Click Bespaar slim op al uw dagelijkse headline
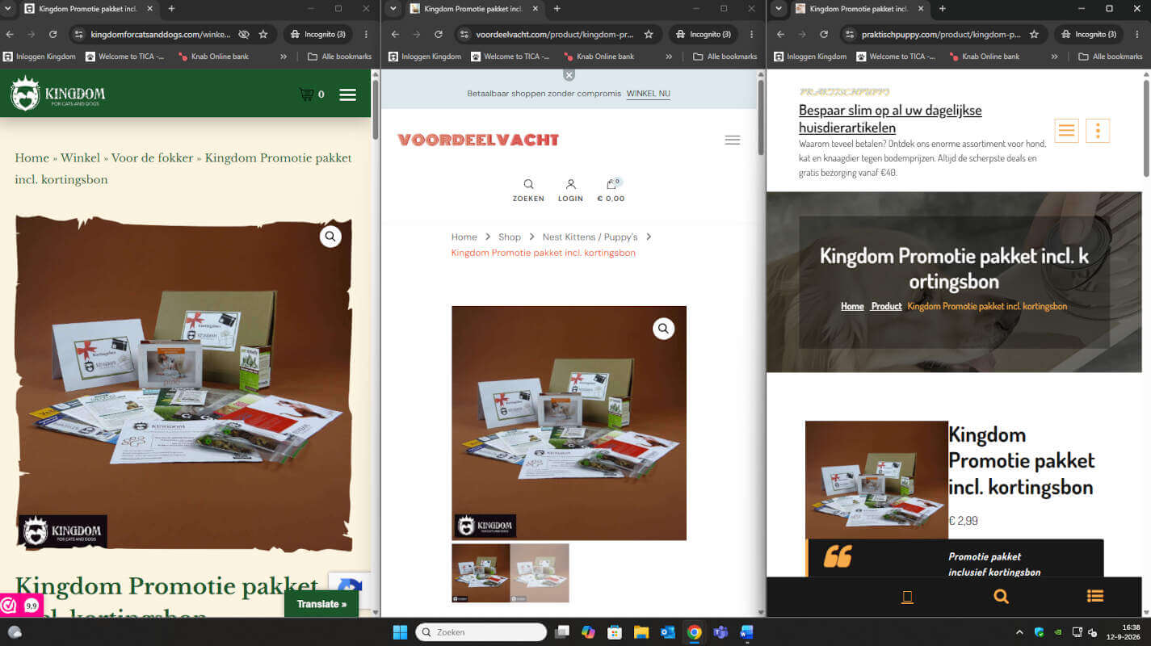The image size is (1151, 646). tap(890, 119)
